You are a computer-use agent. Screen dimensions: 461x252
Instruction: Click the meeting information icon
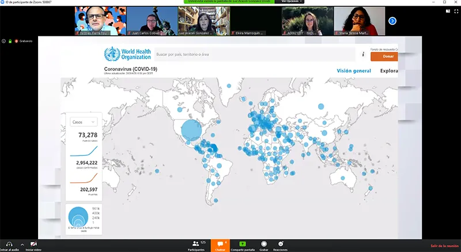click(x=3, y=41)
